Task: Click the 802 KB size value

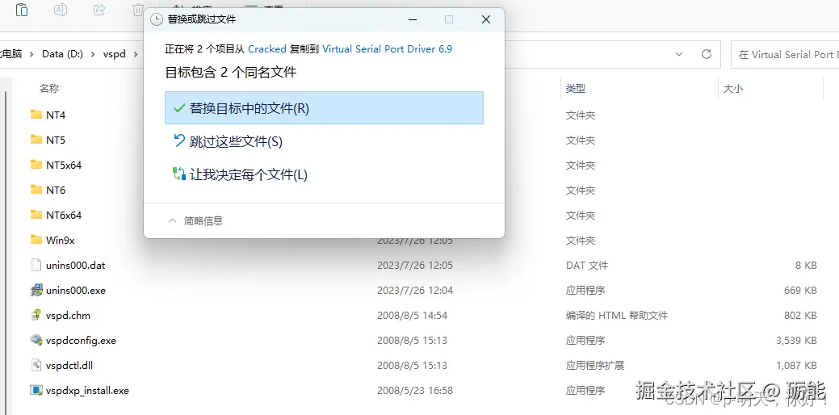Action: (800, 316)
